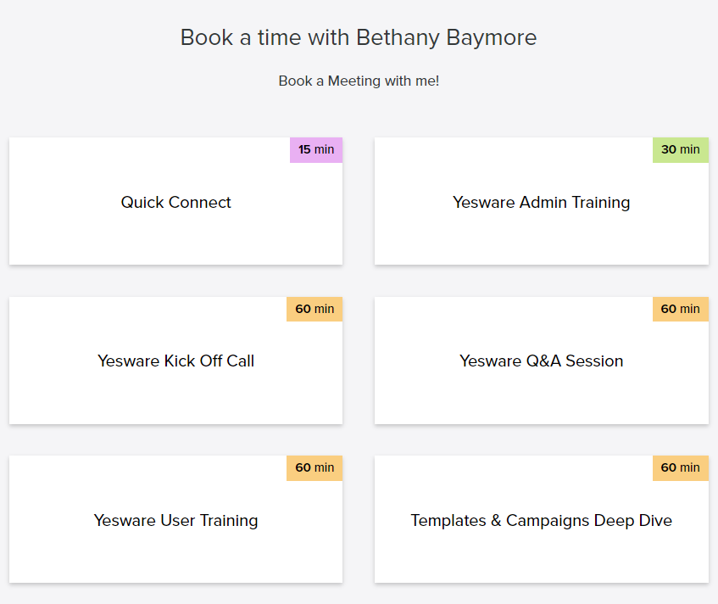Viewport: 718px width, 604px height.
Task: Click the Yesware Admin Training title text
Action: coord(541,202)
